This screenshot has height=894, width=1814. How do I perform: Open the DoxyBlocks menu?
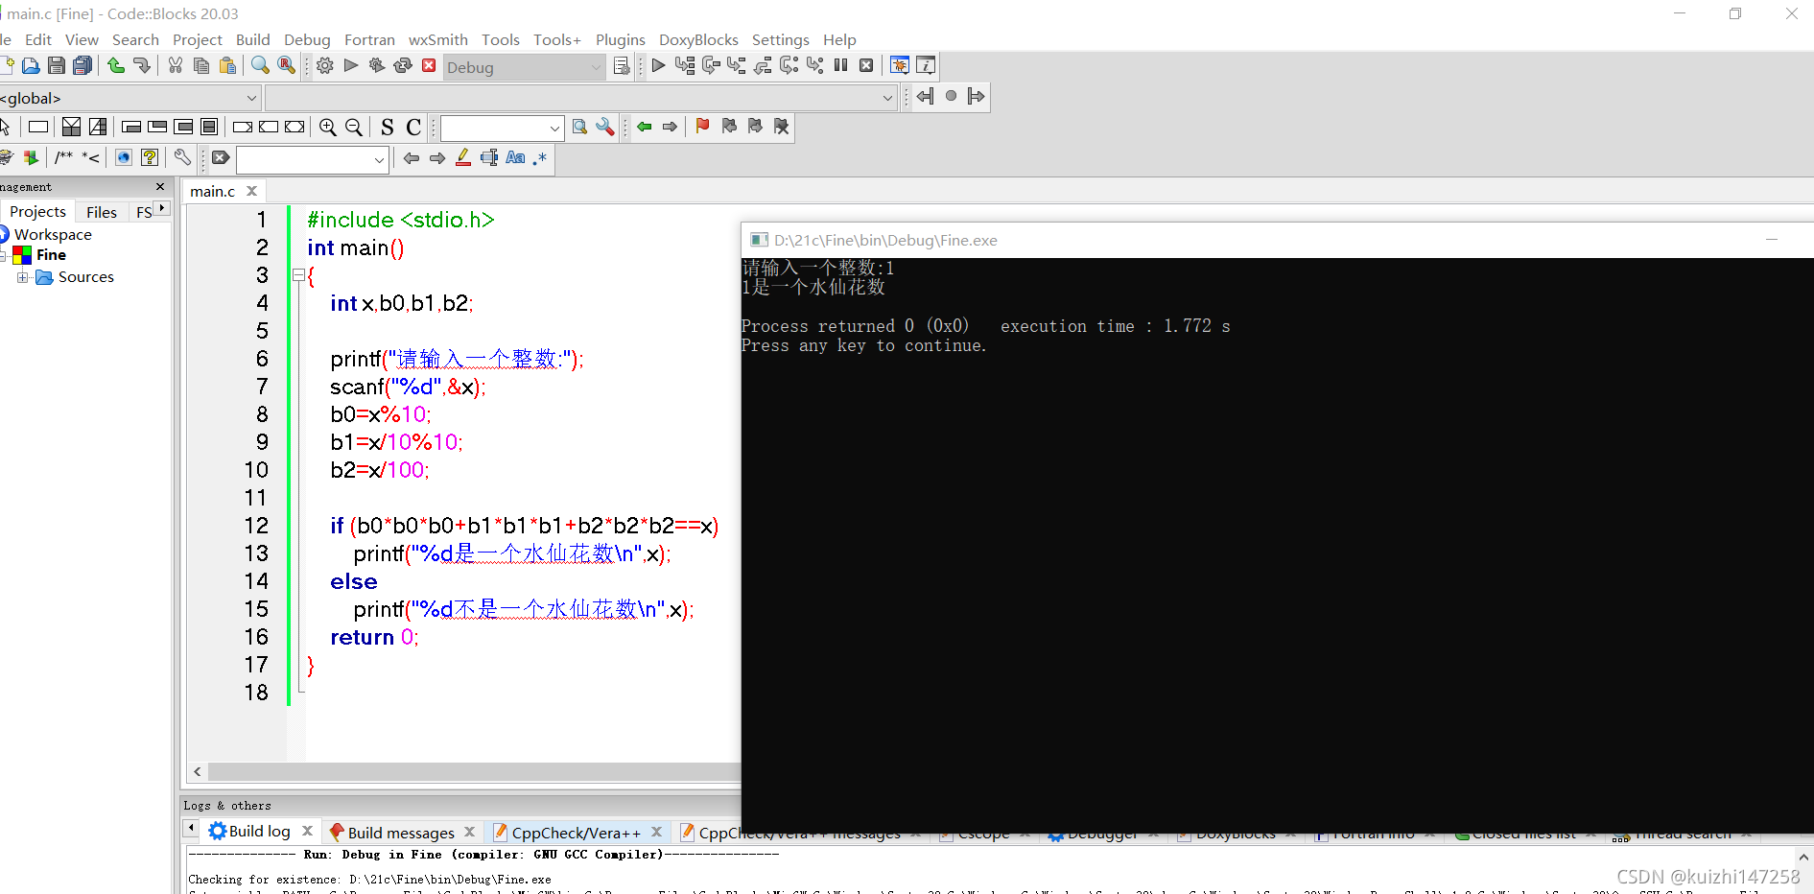pyautogui.click(x=698, y=39)
